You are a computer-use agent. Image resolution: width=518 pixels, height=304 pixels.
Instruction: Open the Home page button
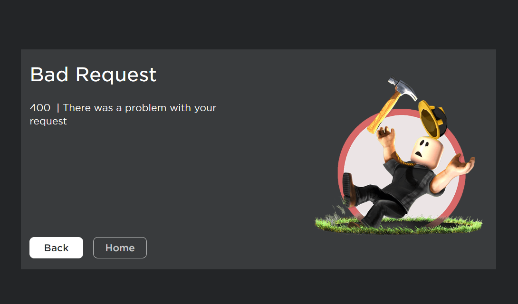pos(120,247)
